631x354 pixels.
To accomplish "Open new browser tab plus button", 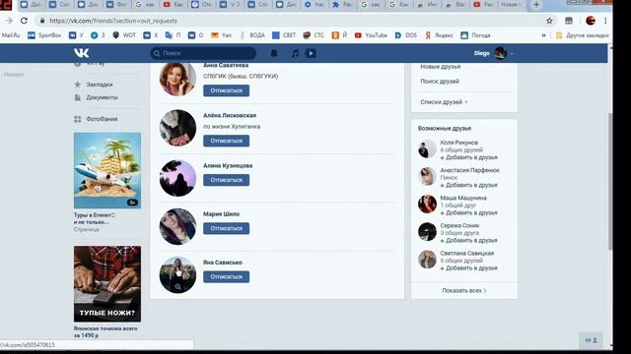I will click(536, 5).
